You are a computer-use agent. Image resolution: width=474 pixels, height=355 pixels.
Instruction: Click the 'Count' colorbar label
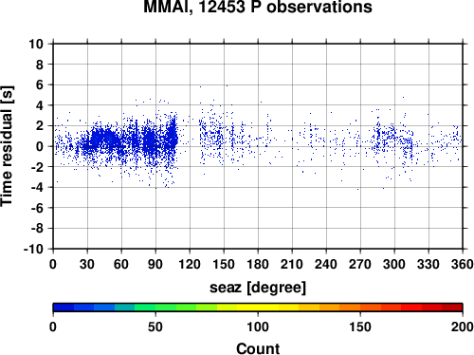pos(258,348)
